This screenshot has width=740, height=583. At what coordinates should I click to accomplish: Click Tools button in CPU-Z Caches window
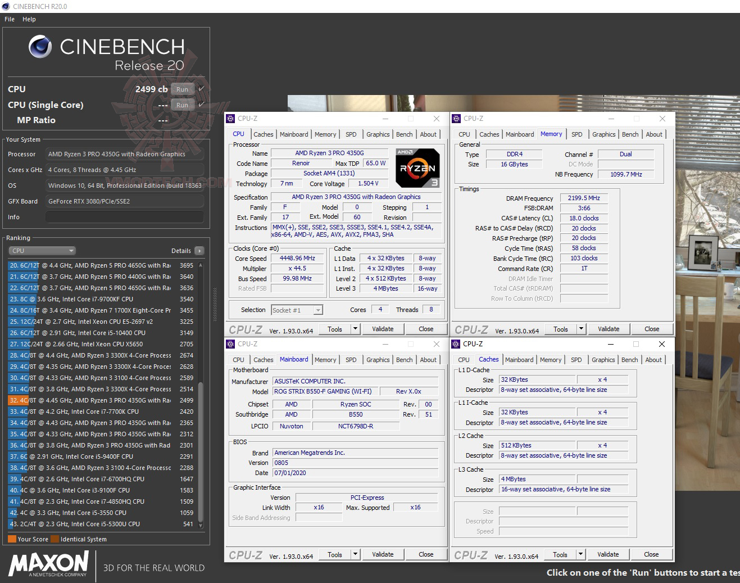coord(560,554)
